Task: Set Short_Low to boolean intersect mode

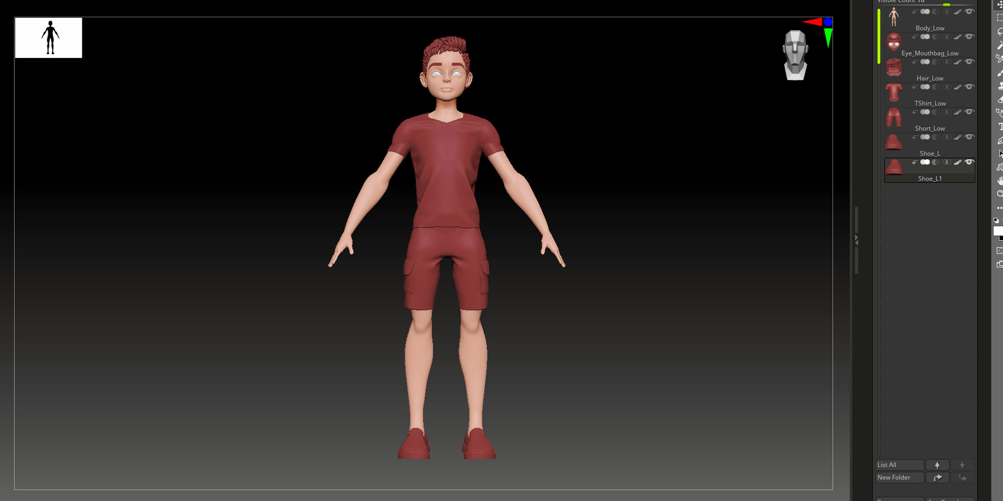Action: coord(946,112)
